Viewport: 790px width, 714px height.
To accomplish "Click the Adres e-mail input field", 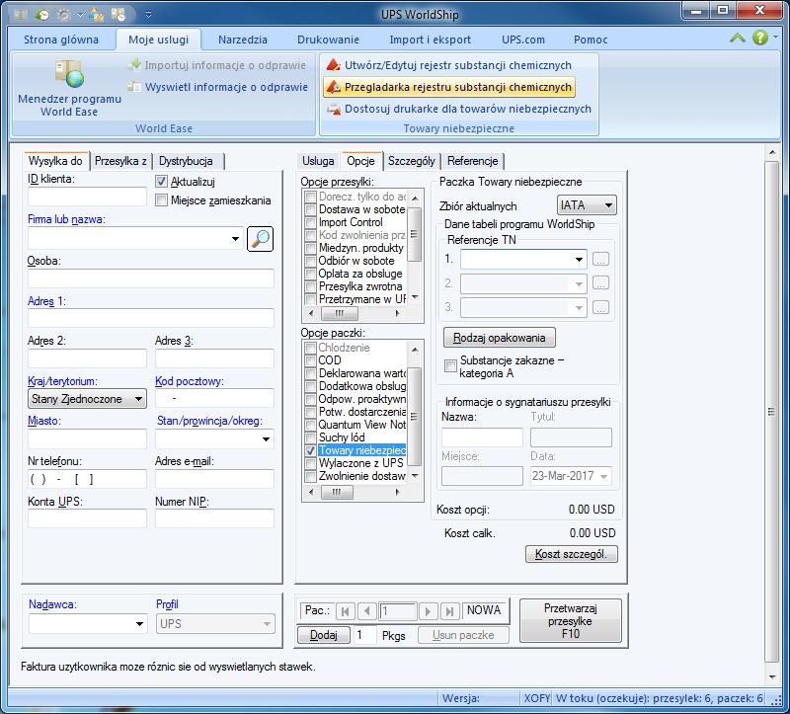I will click(x=214, y=479).
